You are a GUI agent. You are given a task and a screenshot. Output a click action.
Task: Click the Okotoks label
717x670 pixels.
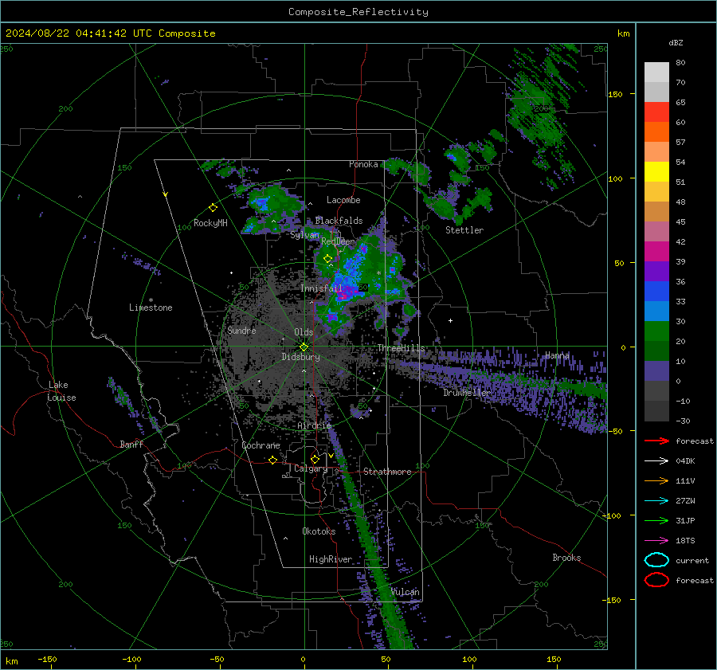(319, 531)
